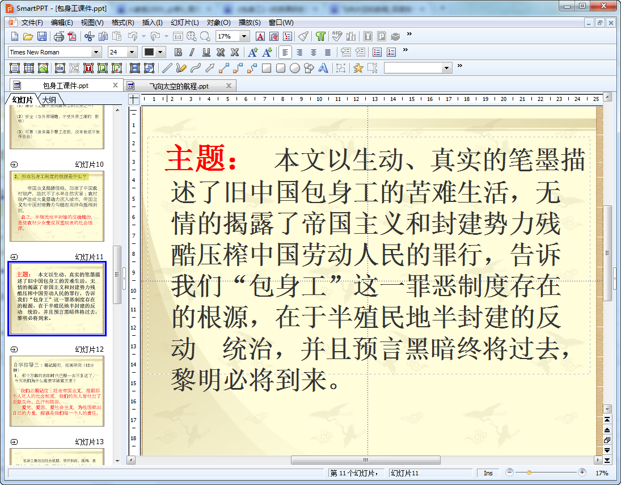Select the ellipse shape tool

click(x=295, y=68)
